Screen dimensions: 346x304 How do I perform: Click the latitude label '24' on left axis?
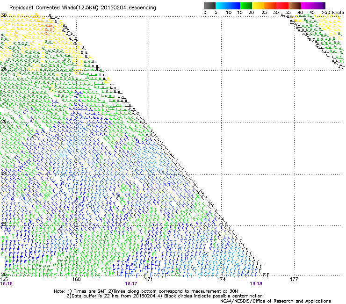(x=4, y=174)
